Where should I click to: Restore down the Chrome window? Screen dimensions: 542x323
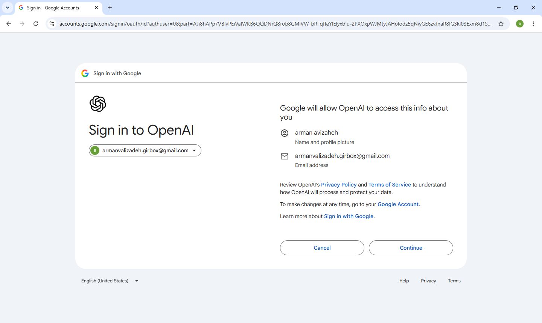(x=516, y=8)
